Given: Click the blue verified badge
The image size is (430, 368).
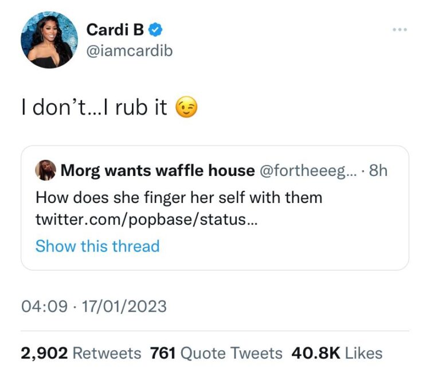Looking at the screenshot, I should [x=154, y=29].
